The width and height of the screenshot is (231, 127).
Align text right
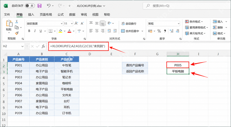tap(103, 31)
